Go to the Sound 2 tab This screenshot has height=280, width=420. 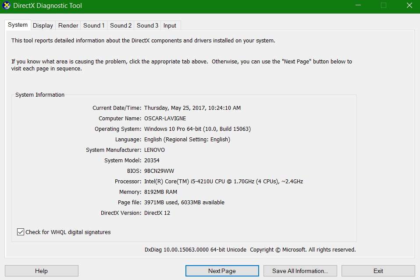tap(121, 25)
